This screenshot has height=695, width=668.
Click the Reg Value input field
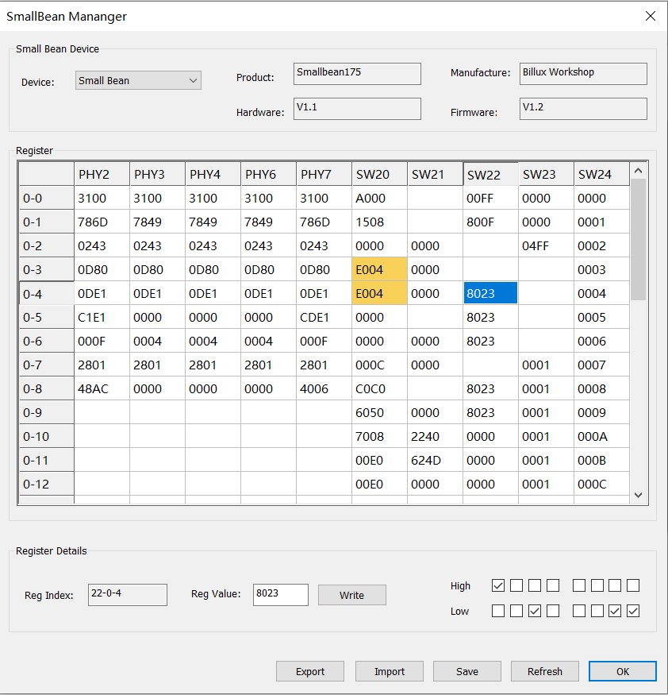281,594
